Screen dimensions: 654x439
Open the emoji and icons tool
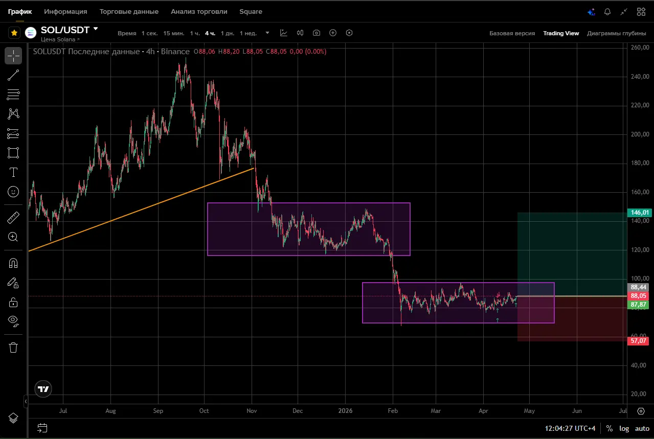point(13,192)
